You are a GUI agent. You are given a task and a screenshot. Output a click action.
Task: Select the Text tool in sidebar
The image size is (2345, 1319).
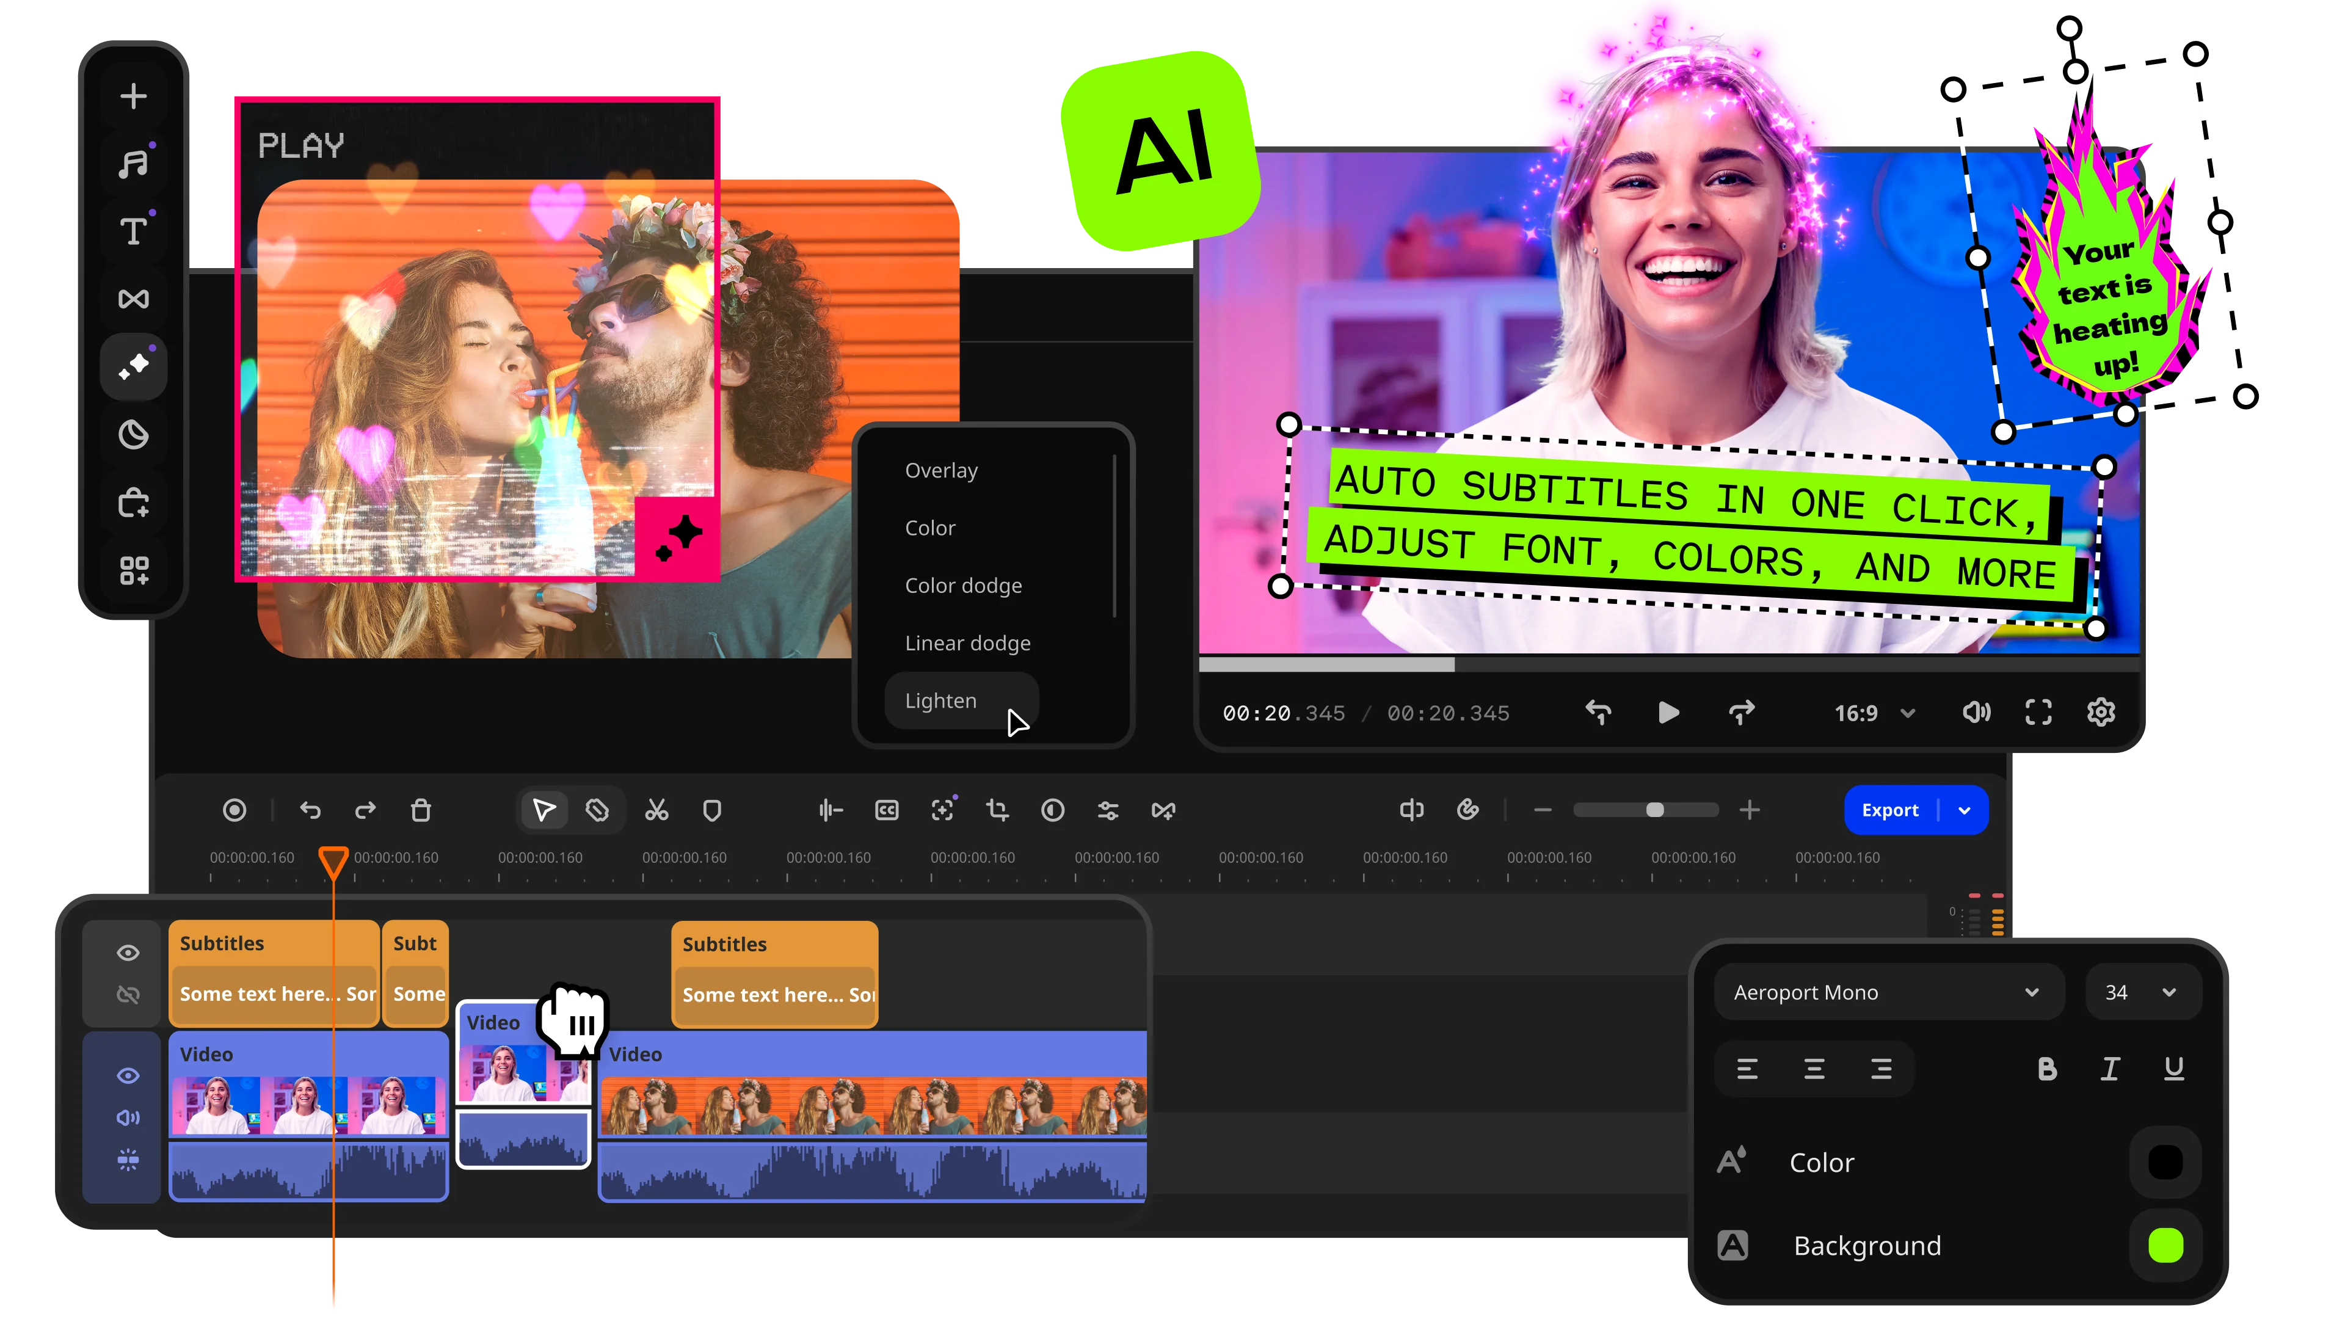tap(134, 231)
